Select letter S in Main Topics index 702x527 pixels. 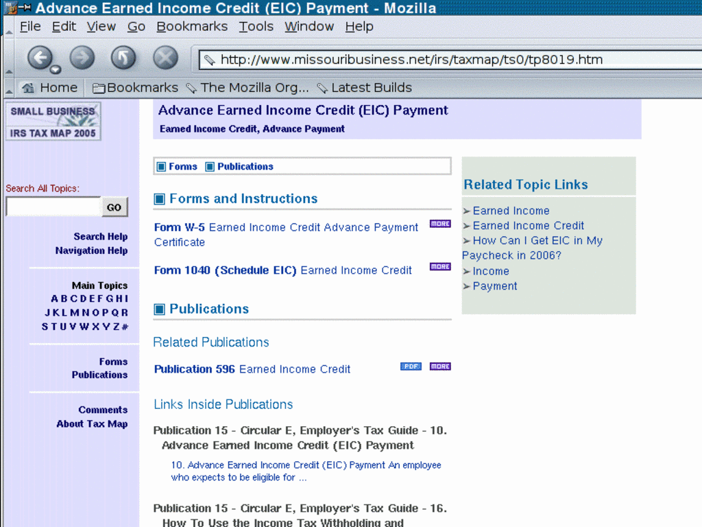tap(45, 327)
